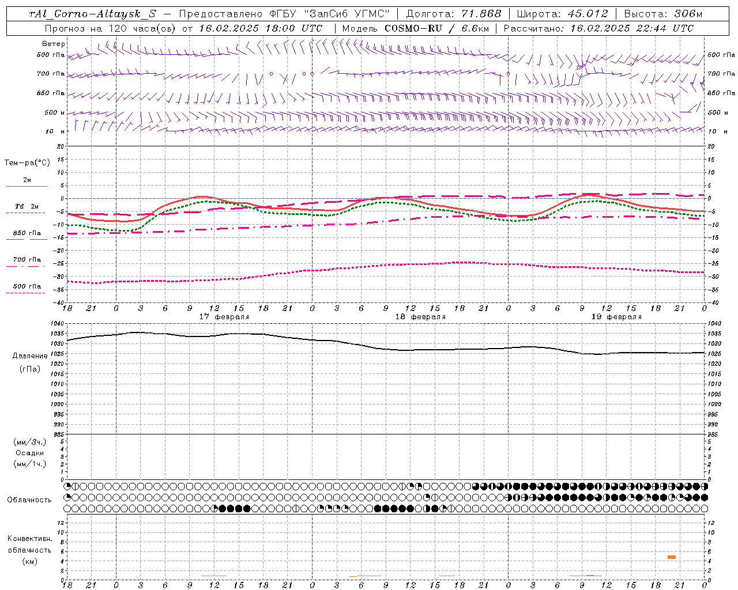Click the 12 value on left convective height axis

62,523
